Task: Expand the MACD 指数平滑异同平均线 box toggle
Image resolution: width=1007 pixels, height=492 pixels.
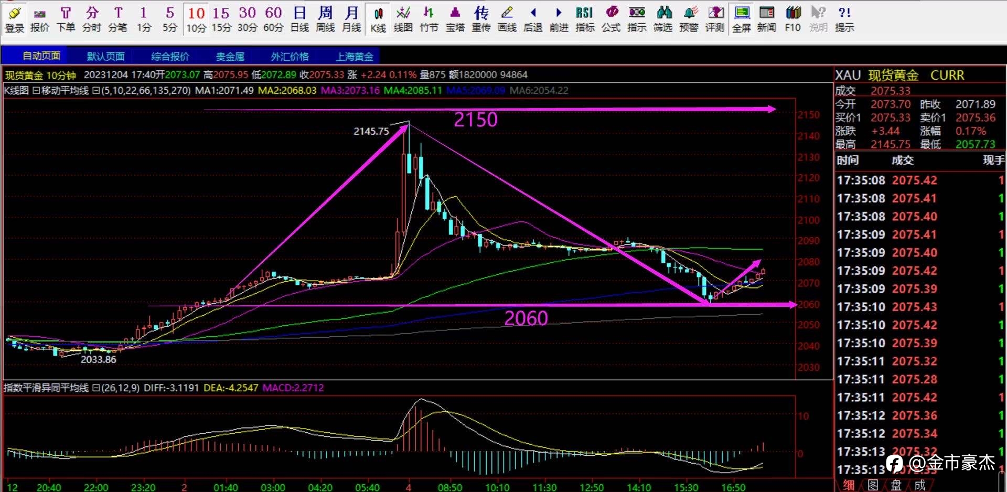Action: tap(95, 388)
